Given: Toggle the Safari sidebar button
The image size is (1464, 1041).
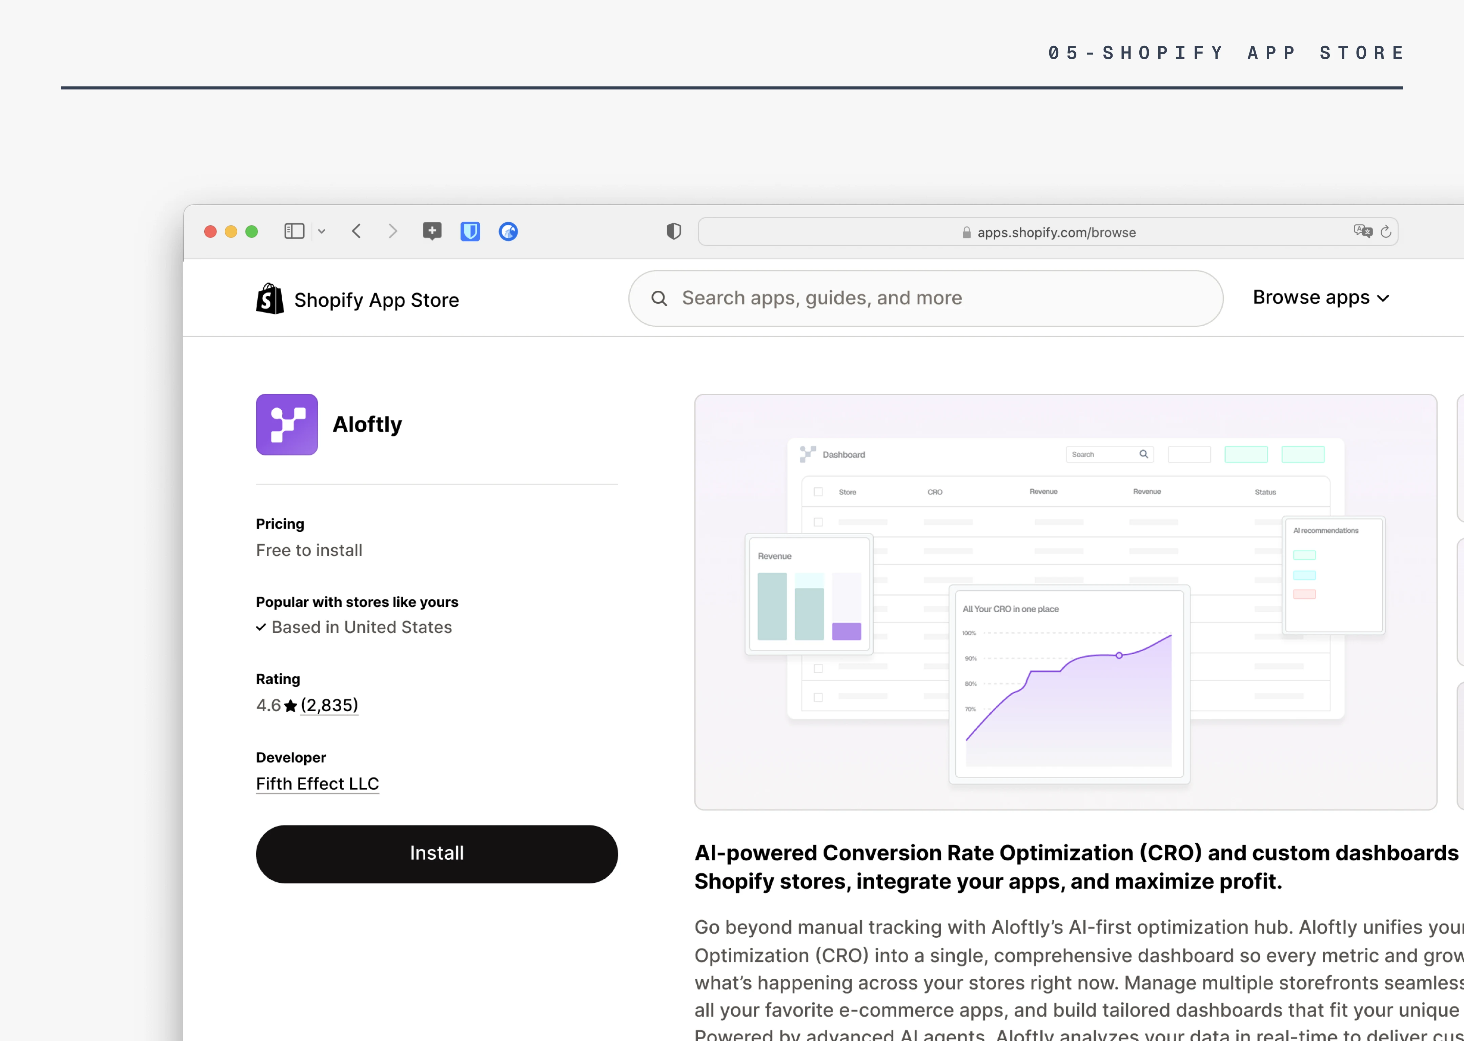Looking at the screenshot, I should coord(294,231).
